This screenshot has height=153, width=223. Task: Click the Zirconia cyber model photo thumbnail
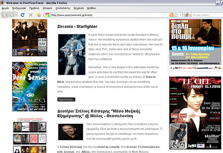click(72, 54)
